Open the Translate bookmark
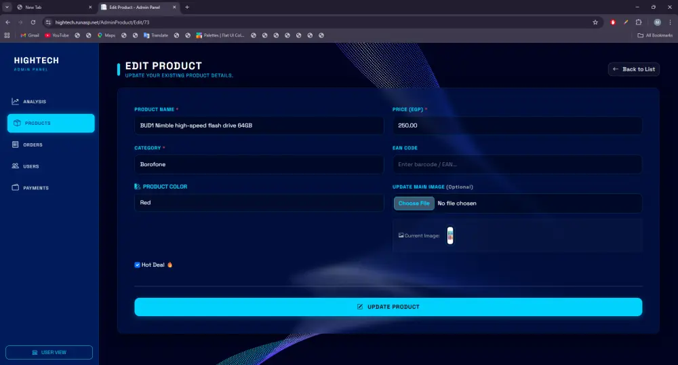Screen dimensions: 678x365 click(x=156, y=35)
